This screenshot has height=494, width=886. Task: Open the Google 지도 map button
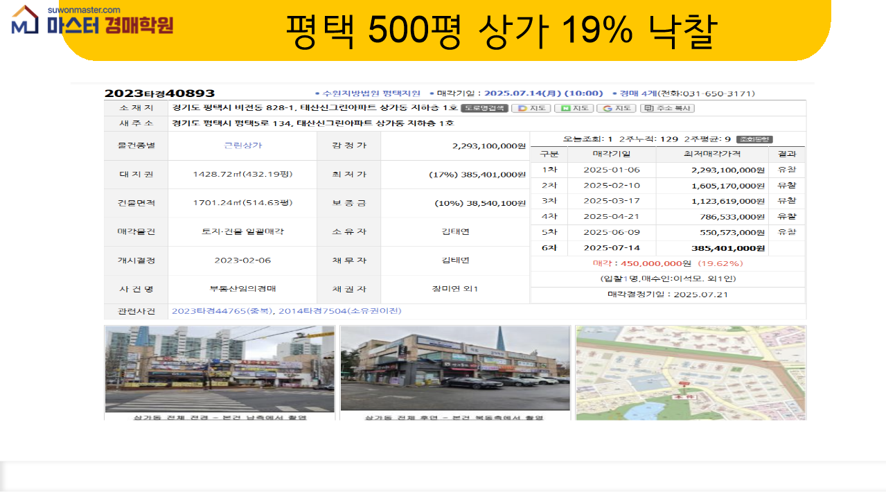616,108
